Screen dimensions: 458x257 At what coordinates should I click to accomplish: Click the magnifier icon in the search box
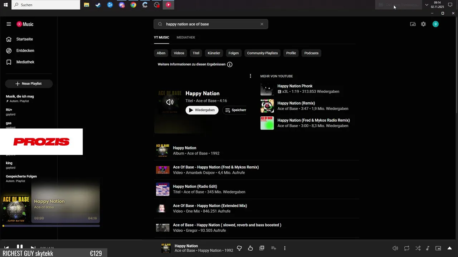pos(160,24)
